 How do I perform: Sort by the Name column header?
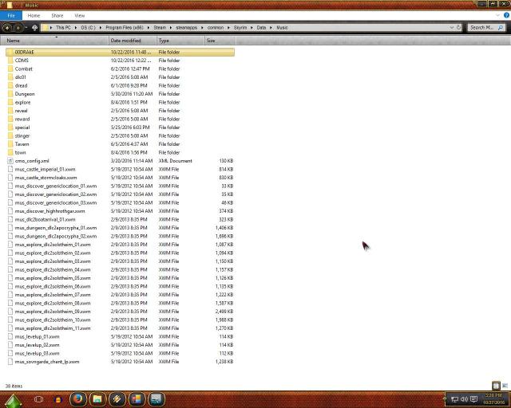pos(56,41)
